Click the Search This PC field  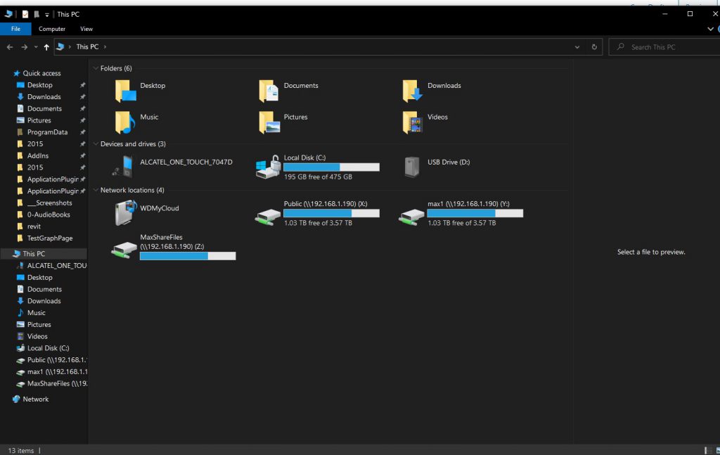coord(664,47)
